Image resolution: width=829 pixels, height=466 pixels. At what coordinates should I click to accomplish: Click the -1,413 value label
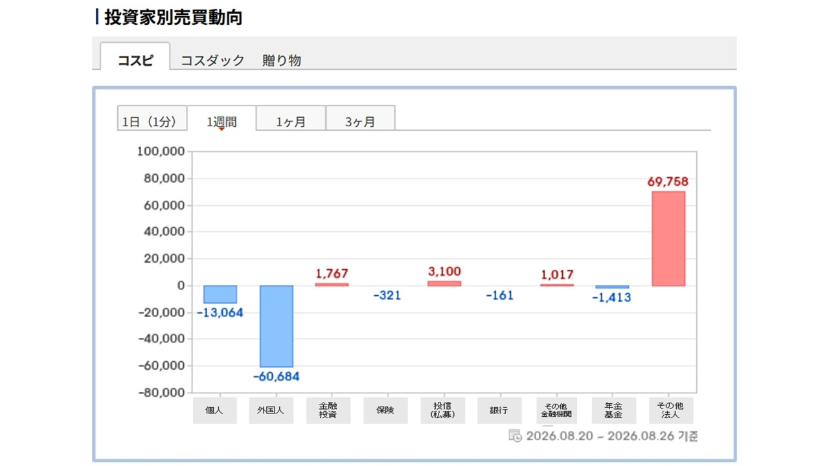coord(611,298)
